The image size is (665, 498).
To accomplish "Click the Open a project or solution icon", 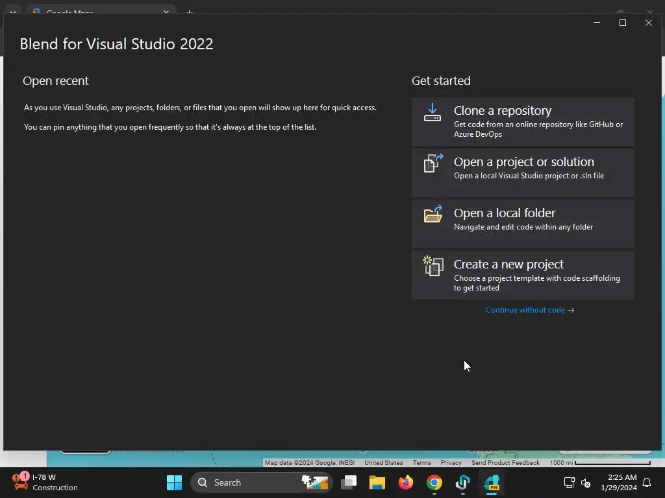I will pos(433,163).
